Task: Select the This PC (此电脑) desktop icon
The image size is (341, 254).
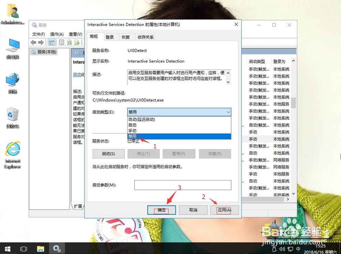Action: point(13,49)
